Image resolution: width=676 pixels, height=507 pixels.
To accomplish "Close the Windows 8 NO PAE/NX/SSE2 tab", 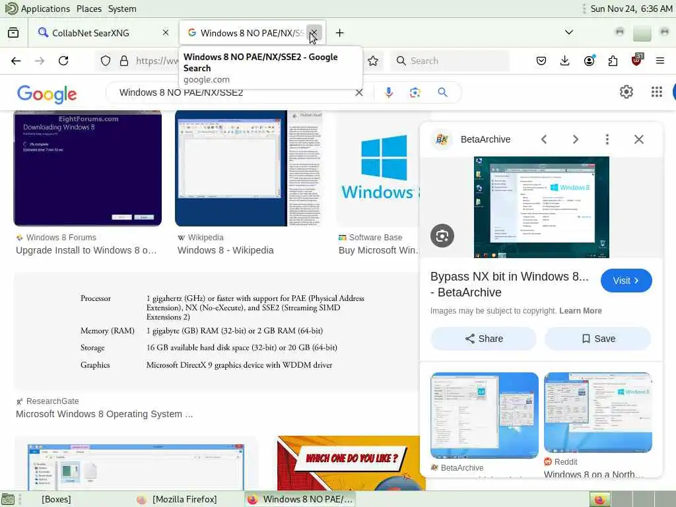I will pyautogui.click(x=314, y=32).
